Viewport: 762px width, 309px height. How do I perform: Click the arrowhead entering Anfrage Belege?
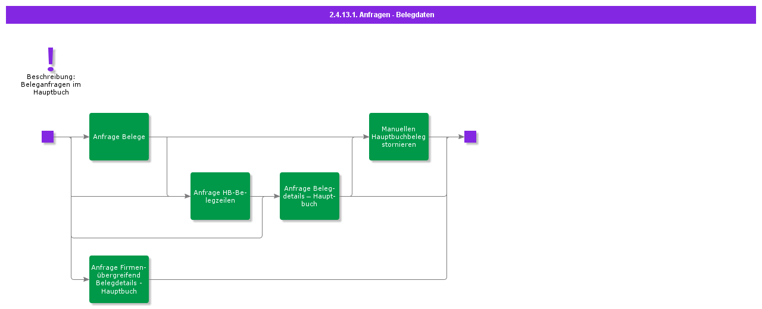point(86,137)
